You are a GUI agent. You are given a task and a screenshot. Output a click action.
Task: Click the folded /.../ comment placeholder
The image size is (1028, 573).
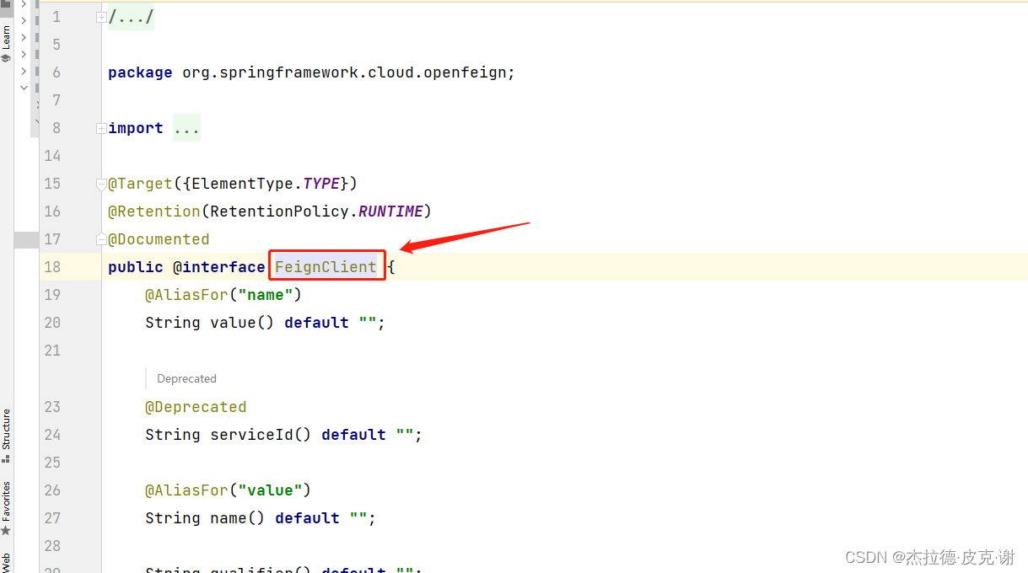tap(131, 17)
